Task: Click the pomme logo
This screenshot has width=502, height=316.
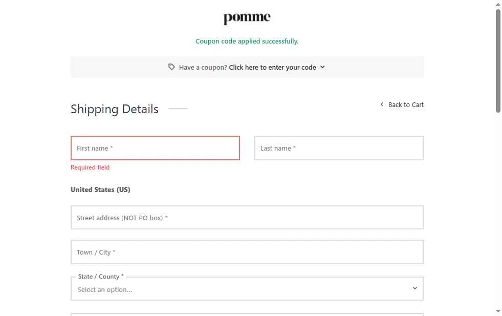Action: [247, 18]
